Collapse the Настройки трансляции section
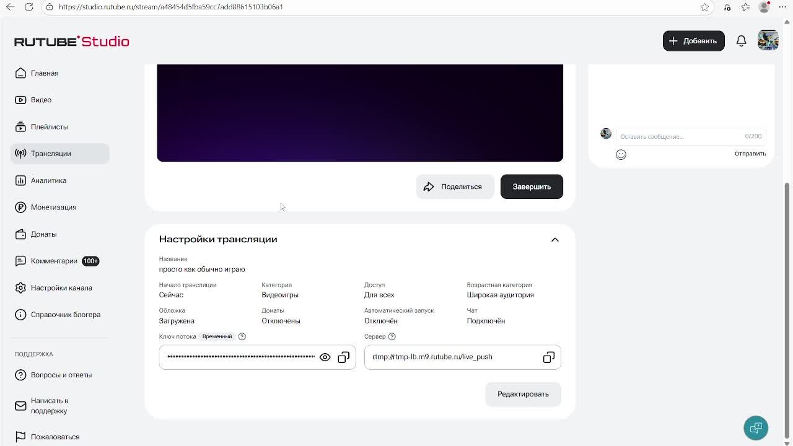The height and width of the screenshot is (446, 793). pos(554,240)
